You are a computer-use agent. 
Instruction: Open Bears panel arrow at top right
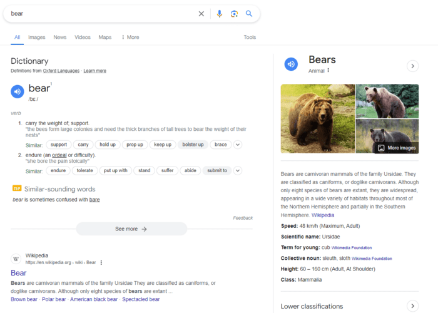coord(412,66)
